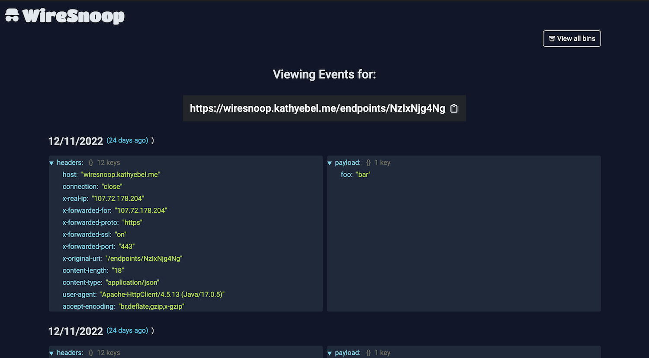Copy the endpoint URL using the clipboard icon

click(x=453, y=108)
